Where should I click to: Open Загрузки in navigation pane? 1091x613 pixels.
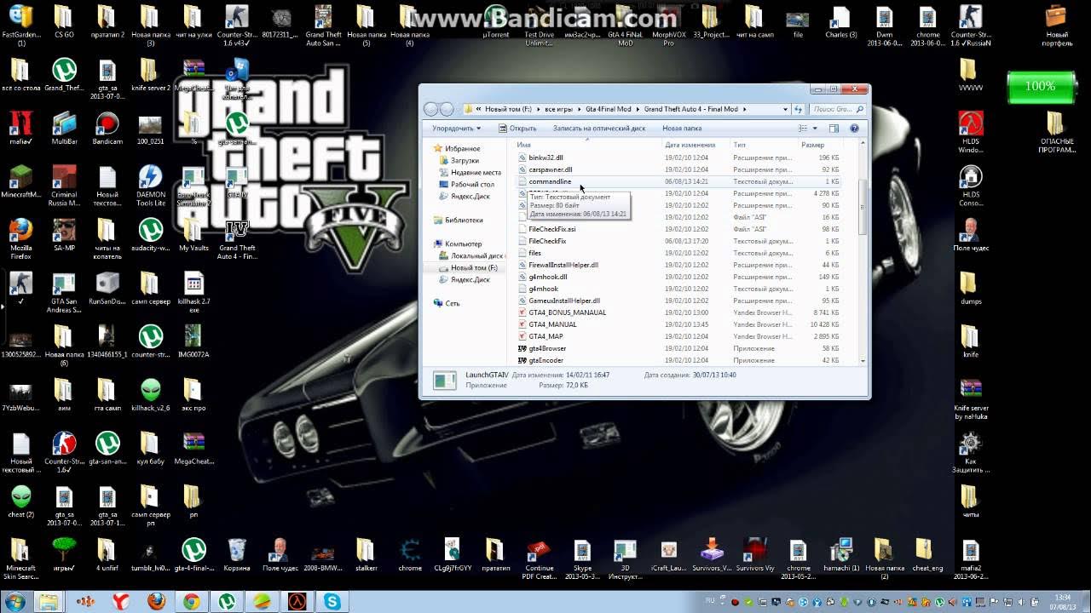465,160
